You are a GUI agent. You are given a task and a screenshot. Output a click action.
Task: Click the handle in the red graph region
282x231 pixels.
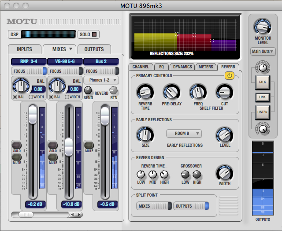(x=194, y=34)
